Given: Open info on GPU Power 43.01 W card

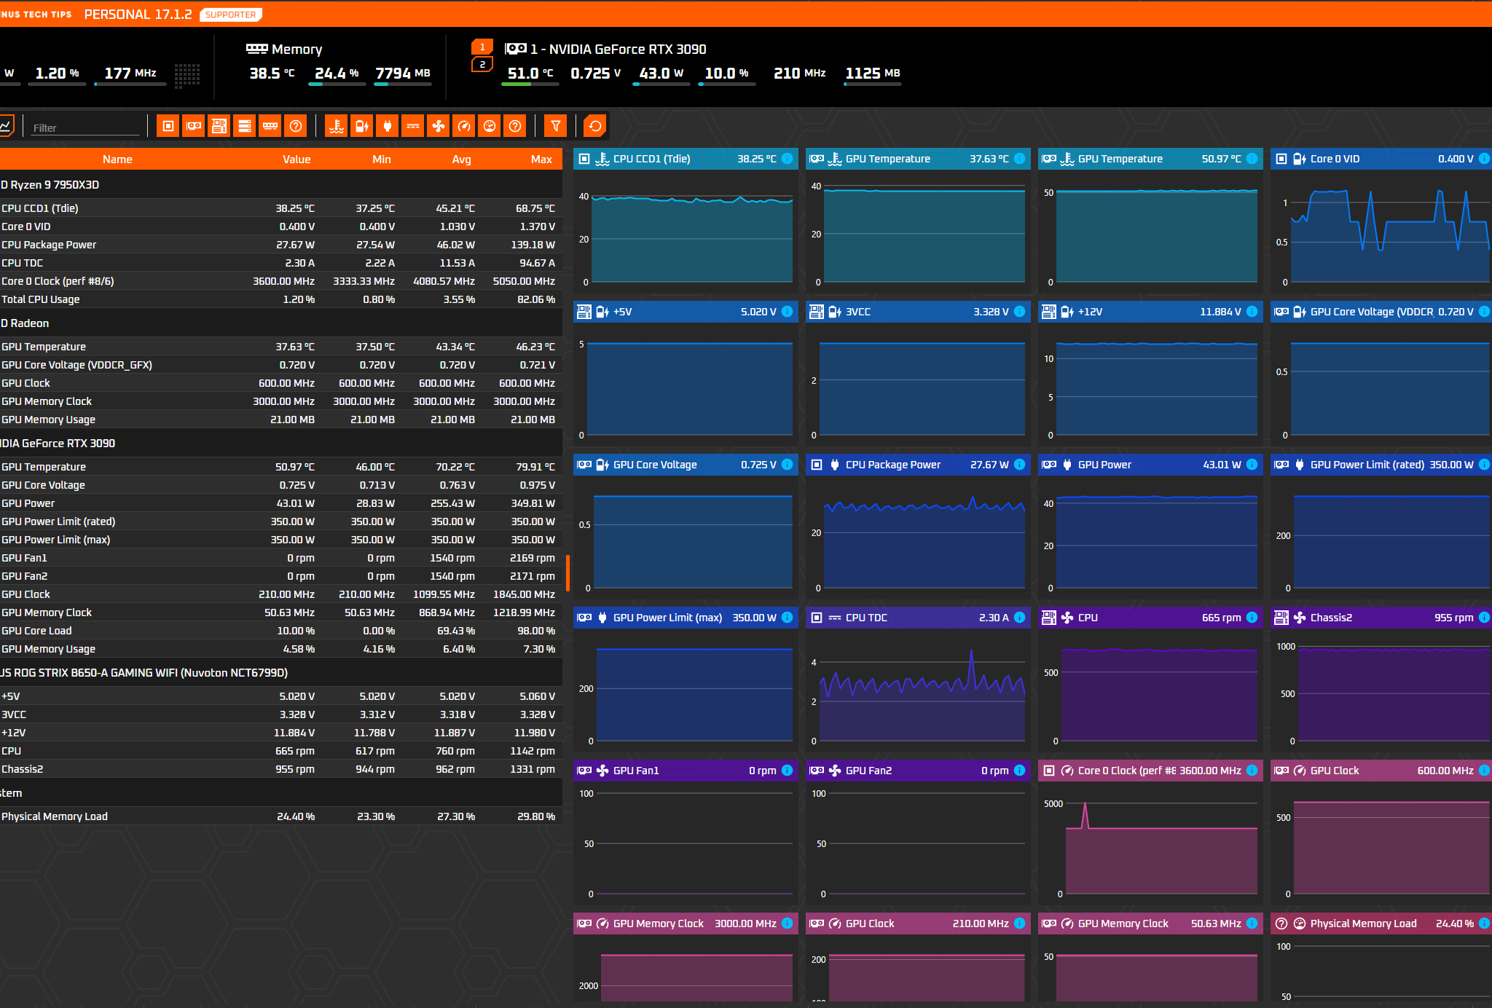Looking at the screenshot, I should pos(1252,465).
